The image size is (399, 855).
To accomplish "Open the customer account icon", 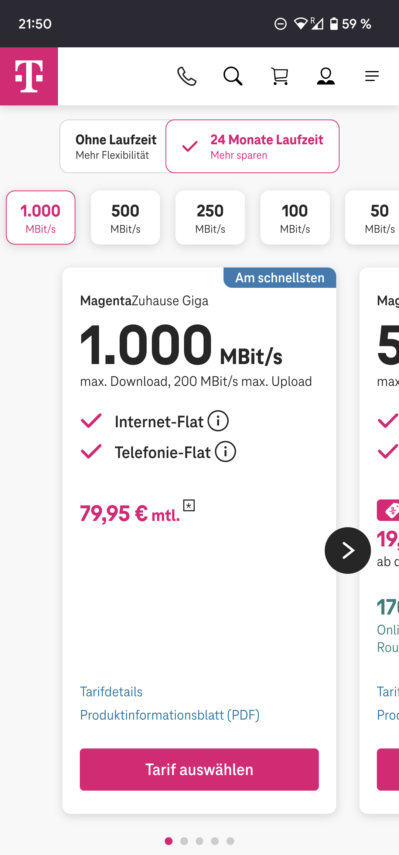I will click(x=327, y=76).
